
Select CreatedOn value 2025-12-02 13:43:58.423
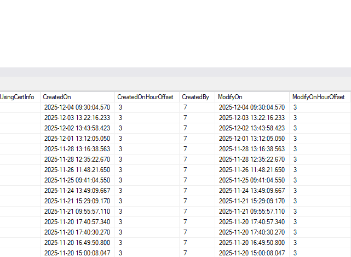(x=77, y=128)
